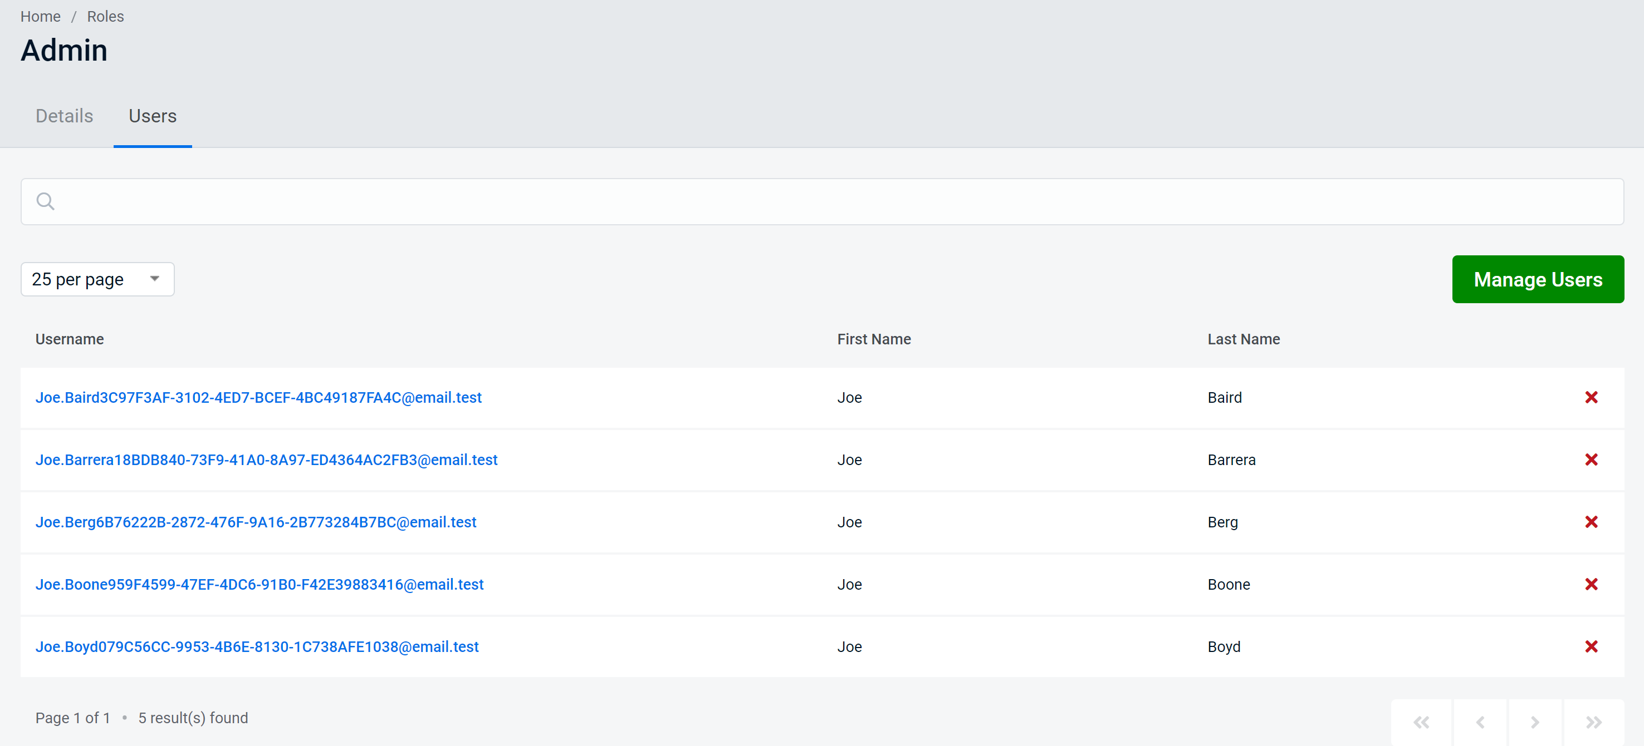Remove Joe Boyd with the delete icon

[x=1592, y=646]
